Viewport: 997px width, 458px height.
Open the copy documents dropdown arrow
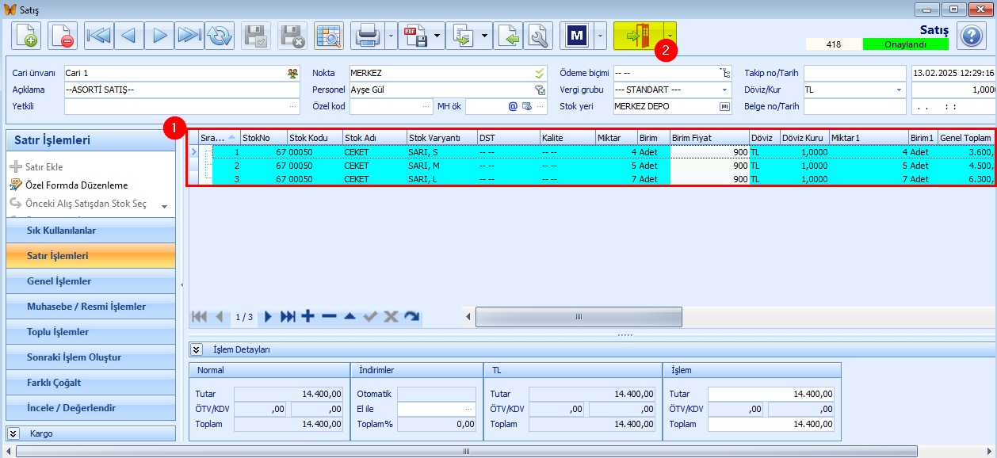(x=483, y=36)
